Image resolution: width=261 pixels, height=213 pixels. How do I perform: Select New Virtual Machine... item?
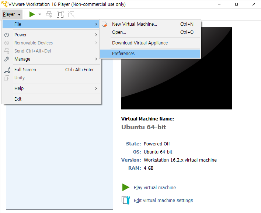(150, 24)
